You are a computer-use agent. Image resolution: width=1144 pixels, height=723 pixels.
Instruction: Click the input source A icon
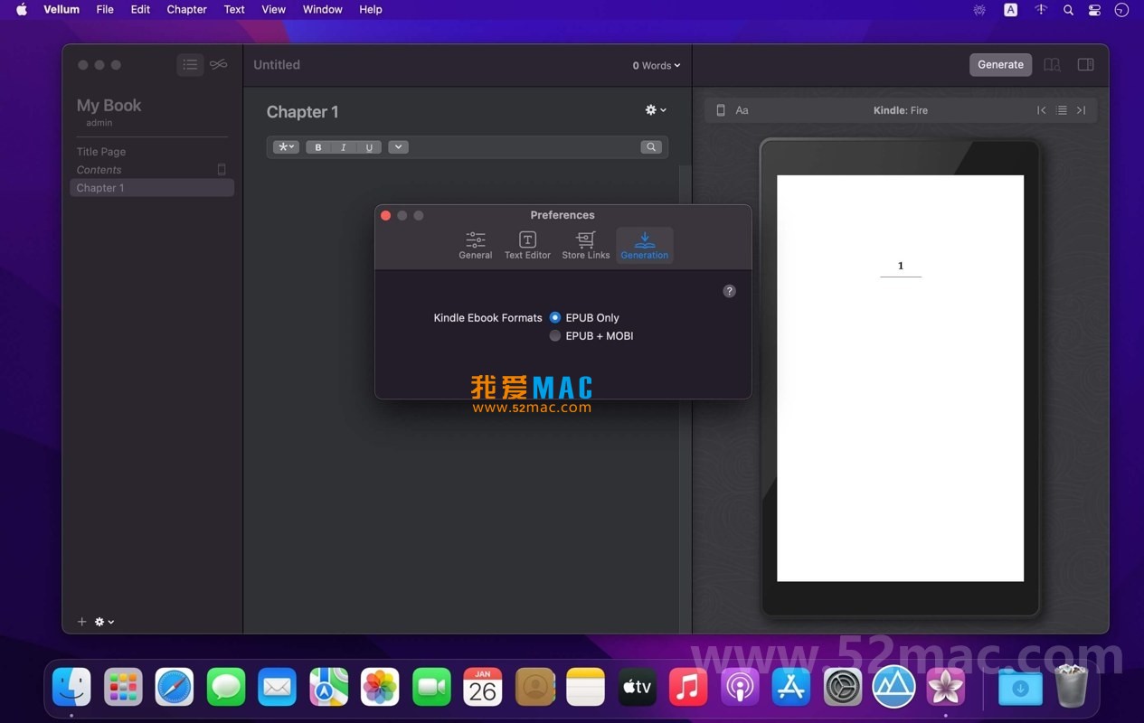tap(1011, 10)
